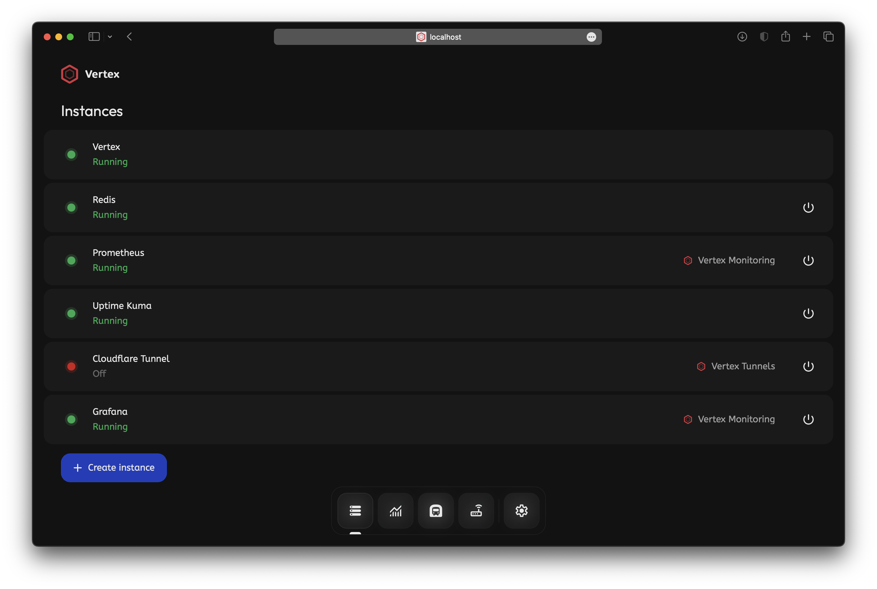Click the Vertex Tunnels badge on Cloudflare Tunnel
Viewport: 877px width, 589px height.
tap(735, 366)
